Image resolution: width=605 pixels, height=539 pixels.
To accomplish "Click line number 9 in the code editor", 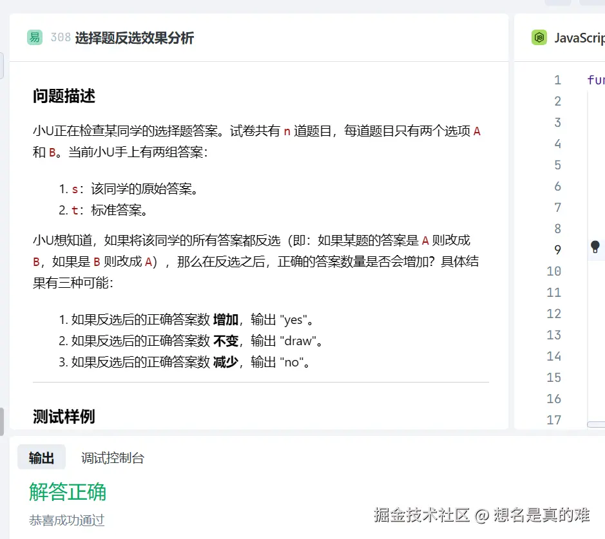I will pos(557,250).
